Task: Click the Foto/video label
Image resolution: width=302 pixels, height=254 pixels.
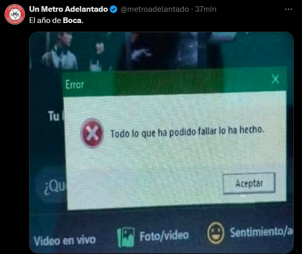Action: click(164, 236)
